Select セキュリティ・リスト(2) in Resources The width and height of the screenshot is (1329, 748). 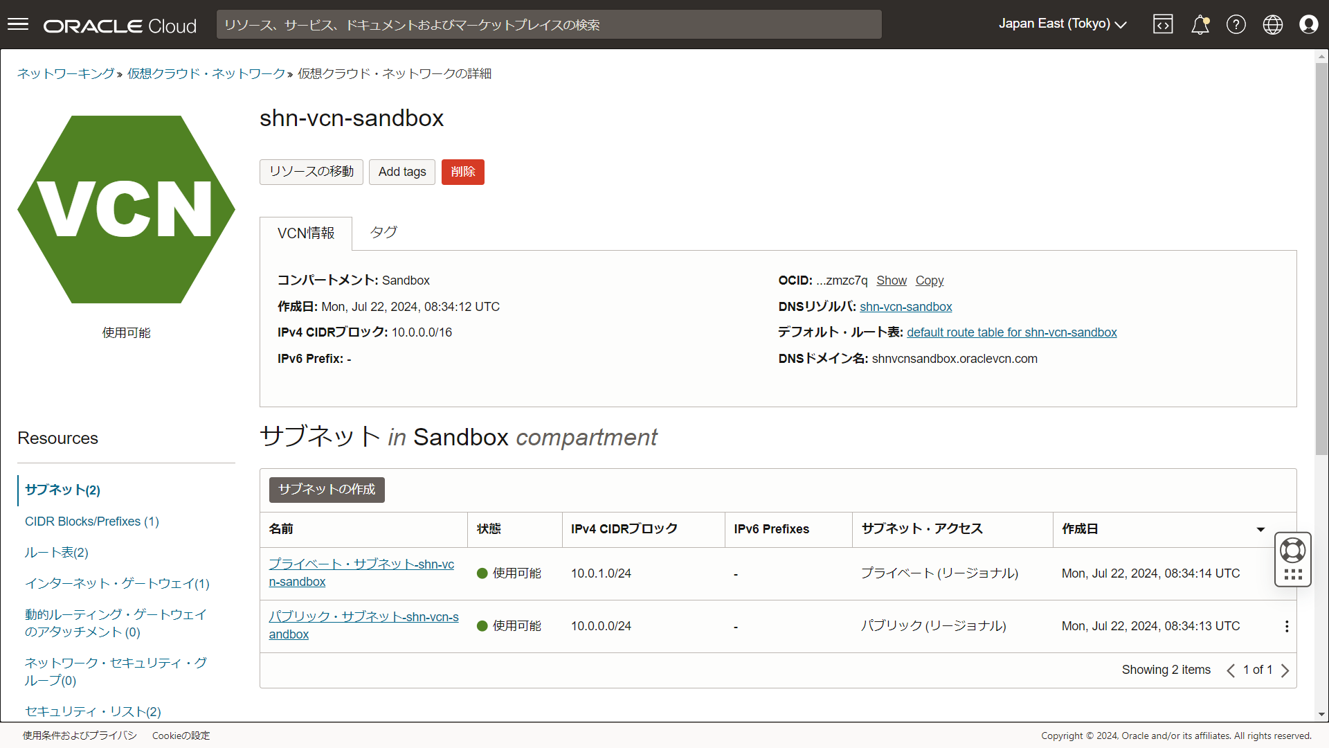point(93,712)
